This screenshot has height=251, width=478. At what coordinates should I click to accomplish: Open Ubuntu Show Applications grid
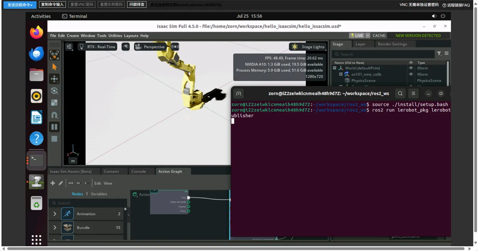pos(37,240)
